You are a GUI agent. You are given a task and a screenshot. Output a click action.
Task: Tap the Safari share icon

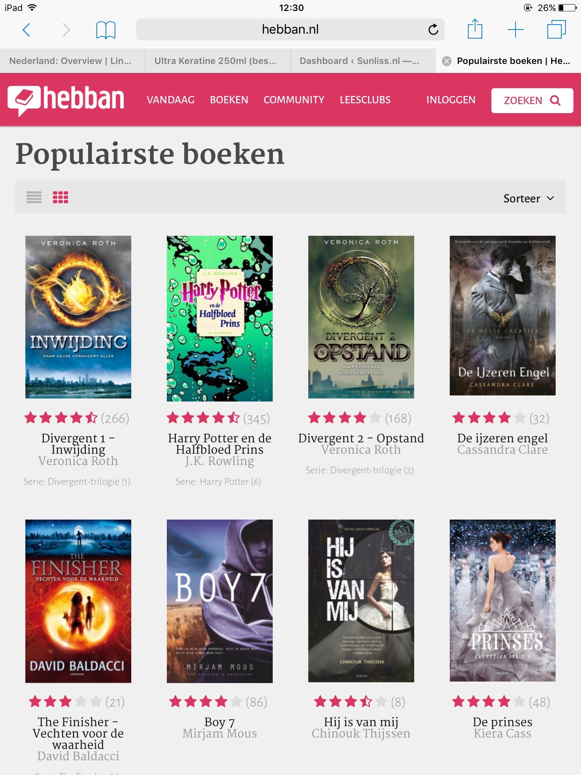click(x=475, y=29)
